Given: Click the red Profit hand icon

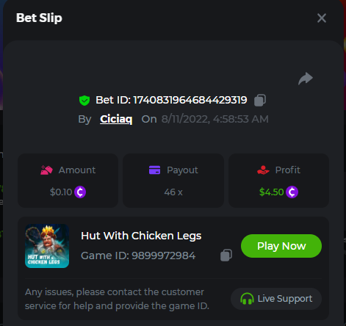Looking at the screenshot, I should (x=263, y=170).
